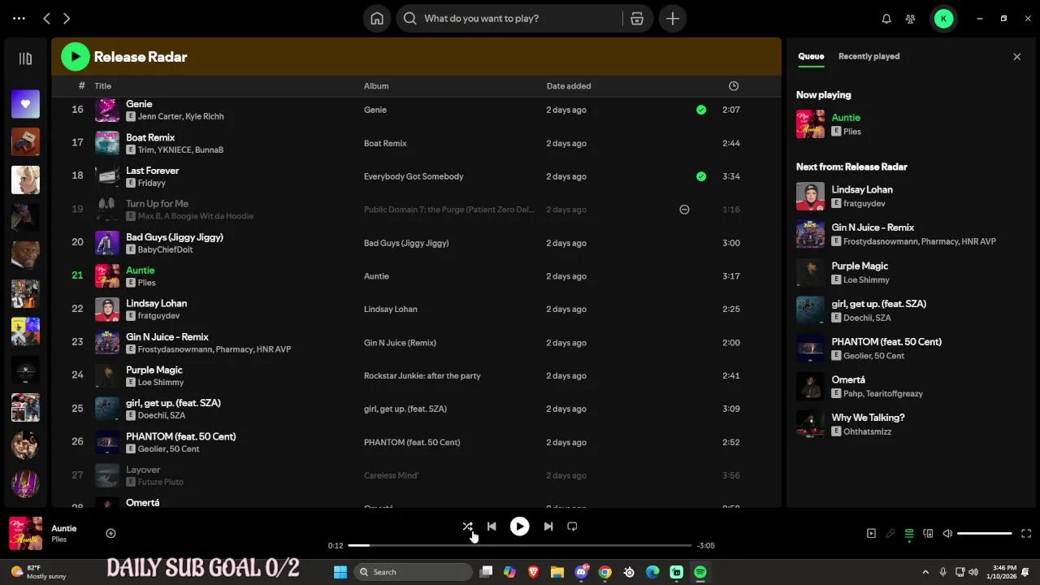Viewport: 1040px width, 585px height.
Task: Click the main play button in player bar
Action: tap(519, 526)
